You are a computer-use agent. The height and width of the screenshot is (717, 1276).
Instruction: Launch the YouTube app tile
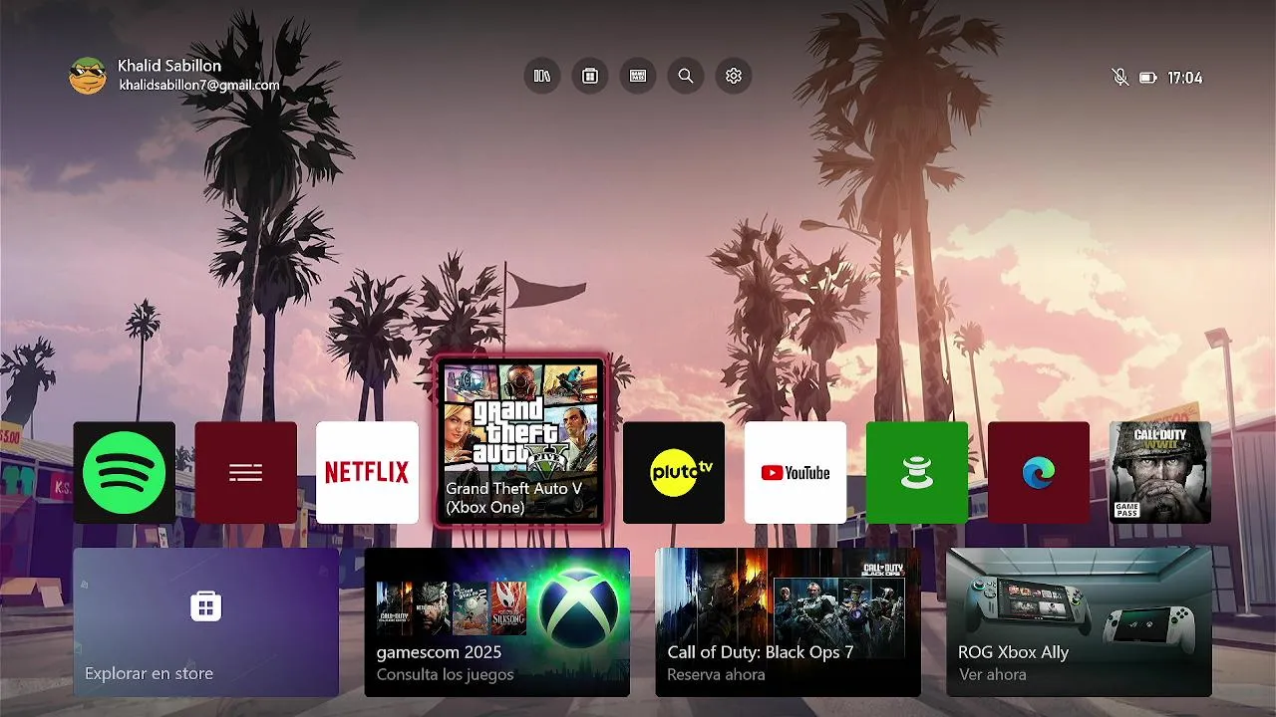pyautogui.click(x=796, y=472)
